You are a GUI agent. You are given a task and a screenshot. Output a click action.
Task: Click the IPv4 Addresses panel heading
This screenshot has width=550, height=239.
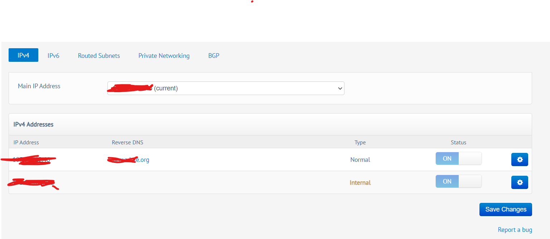pyautogui.click(x=33, y=124)
